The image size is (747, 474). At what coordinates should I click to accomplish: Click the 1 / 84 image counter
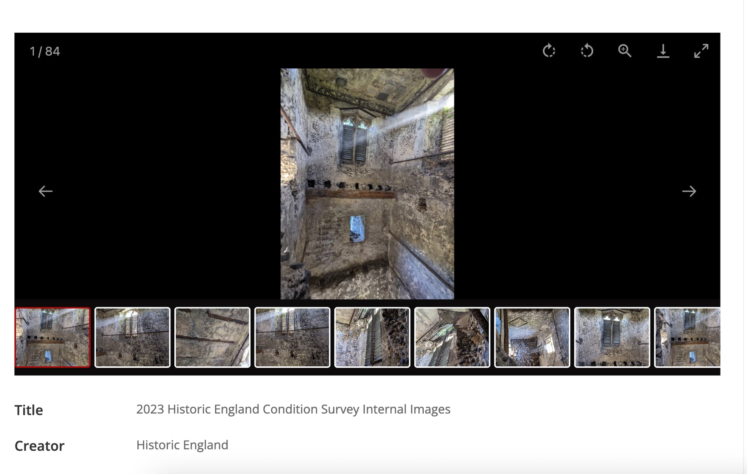tap(45, 51)
